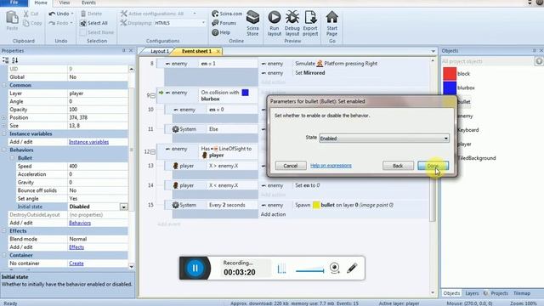This screenshot has width=544, height=306.
Task: Open the File menu
Action: click(x=14, y=3)
